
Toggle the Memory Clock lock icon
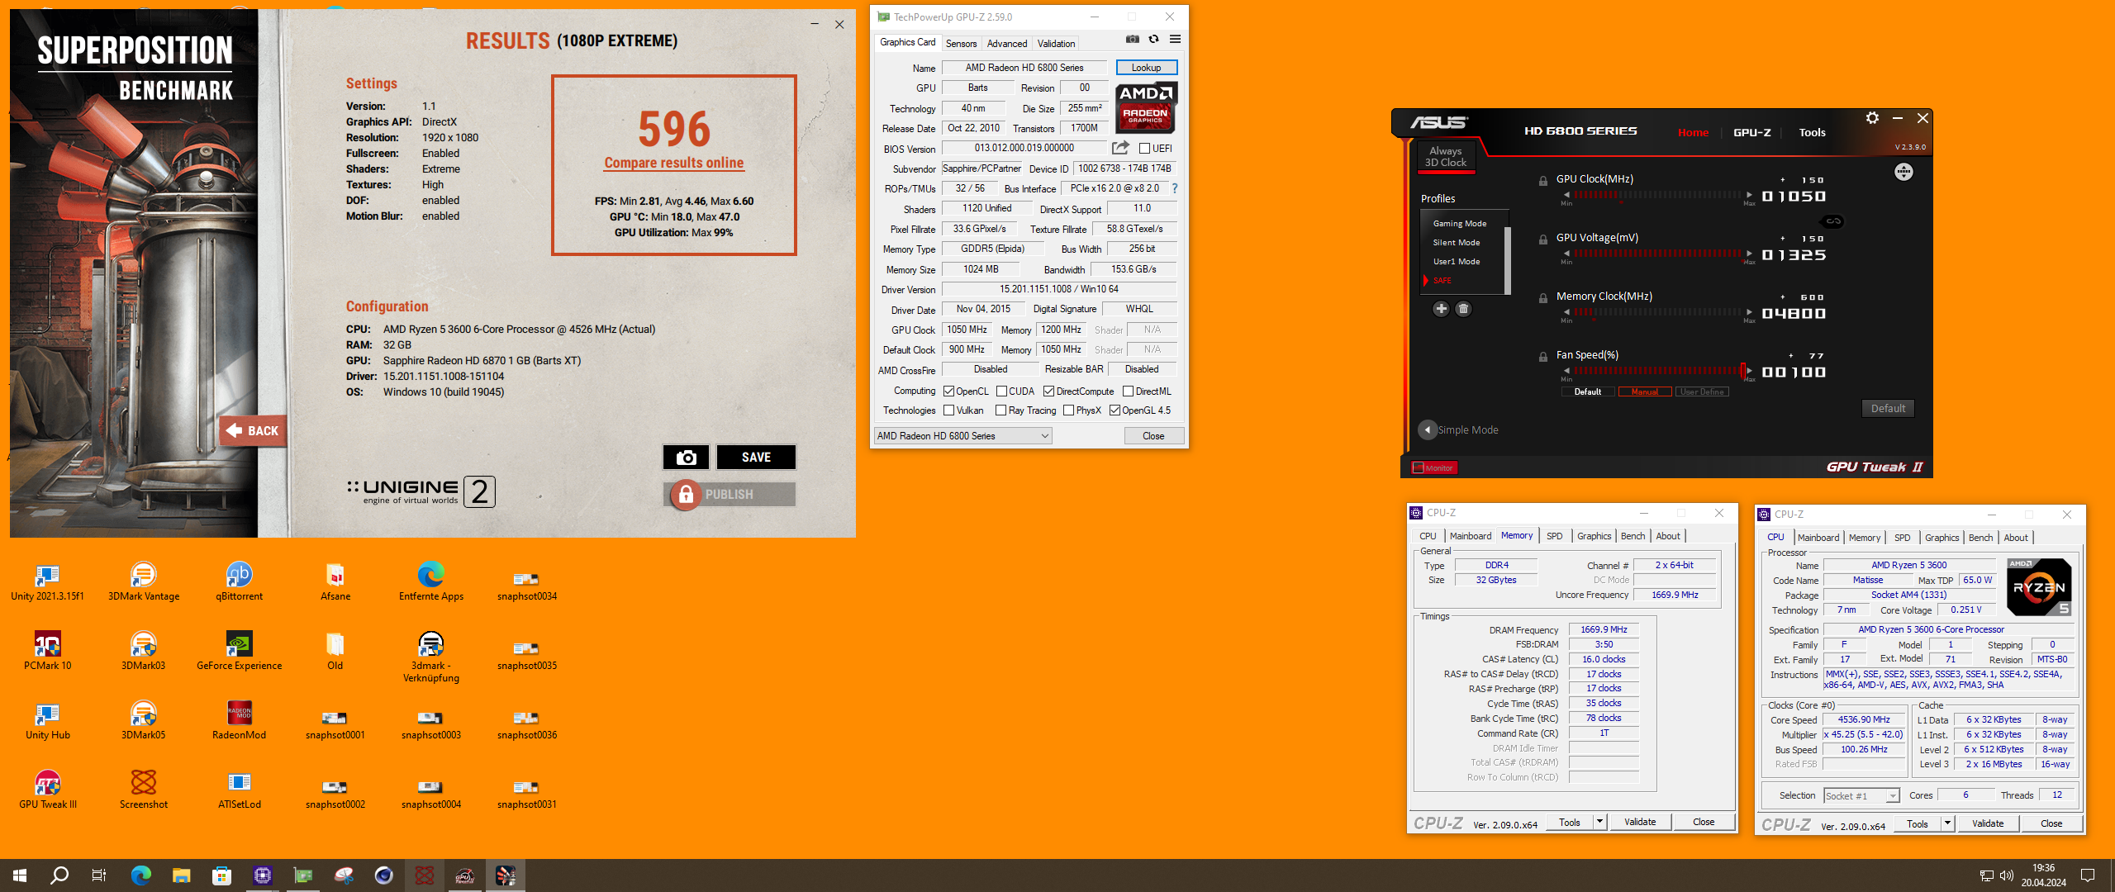1543,298
